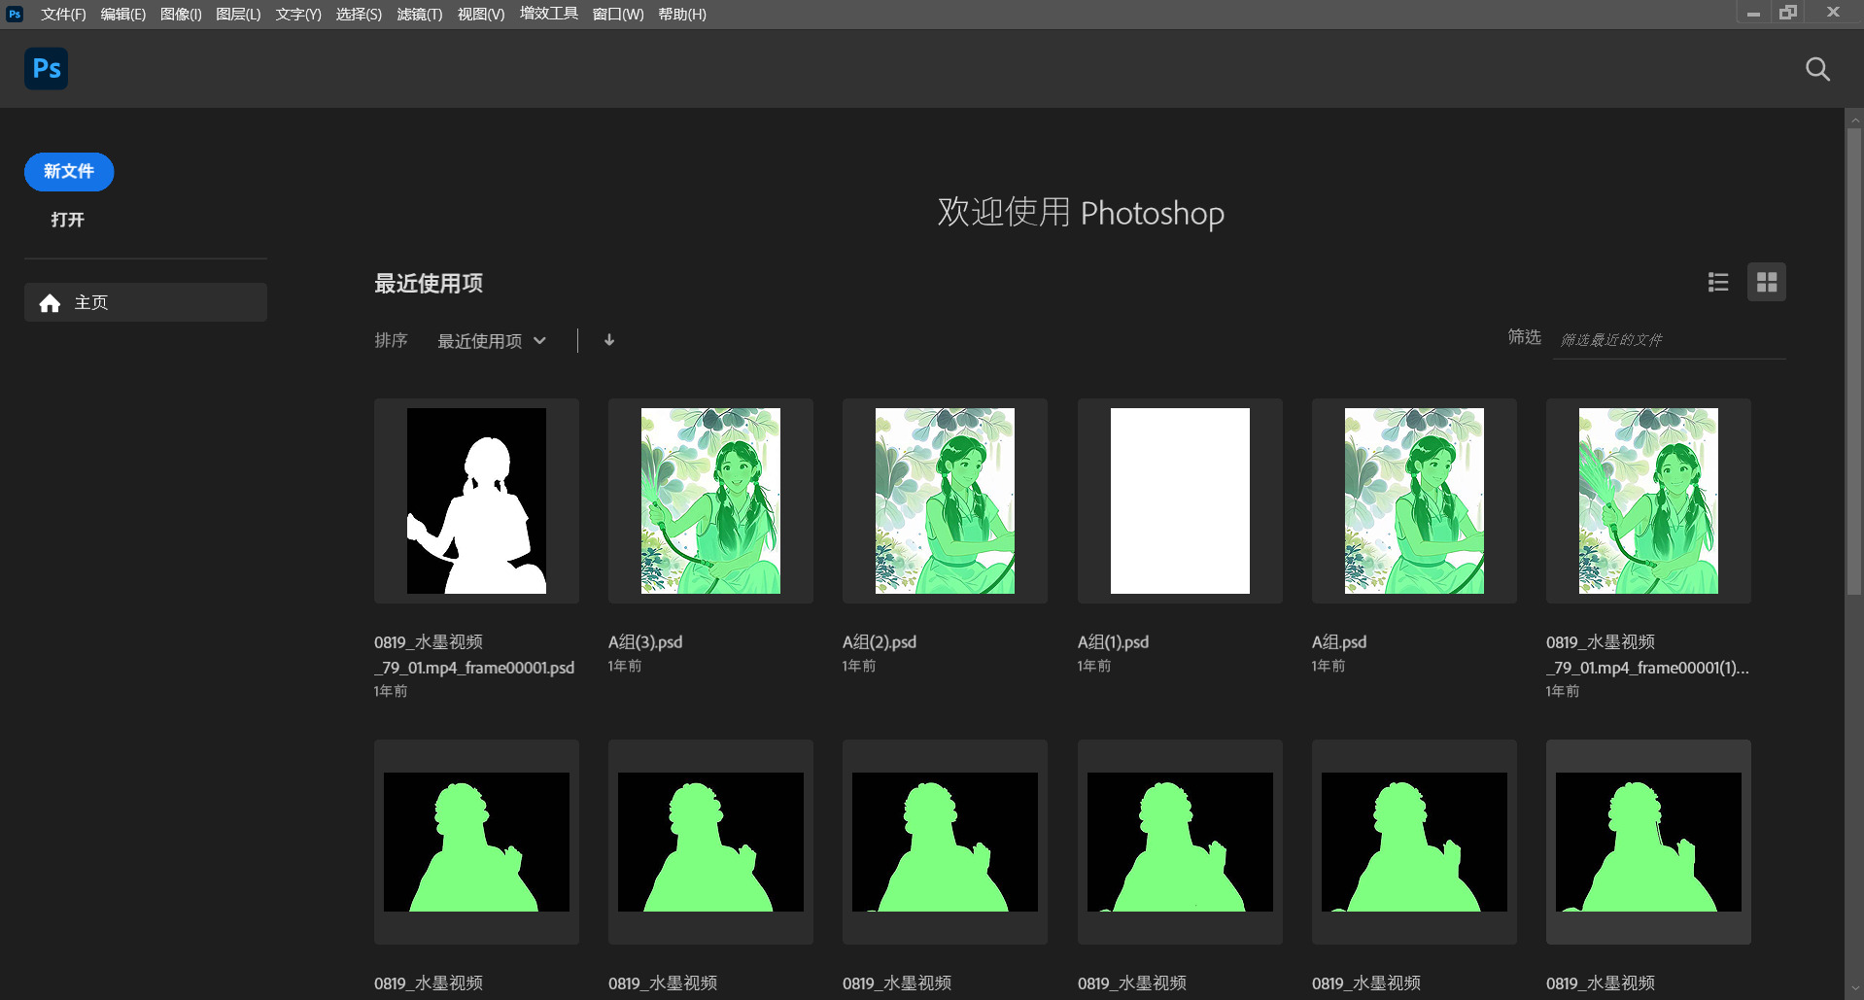Focus the 筛选最近的文件 filter field
Screen dimensions: 1864x1000
tap(1668, 340)
